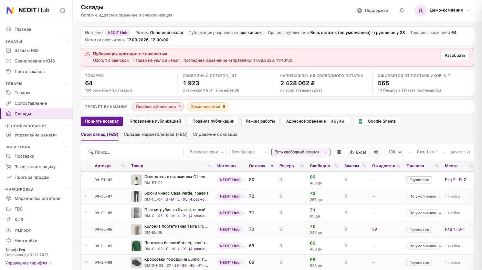The height and width of the screenshot is (270, 482).
Task: Open Заказы поставщику sidebar item
Action: (36, 167)
